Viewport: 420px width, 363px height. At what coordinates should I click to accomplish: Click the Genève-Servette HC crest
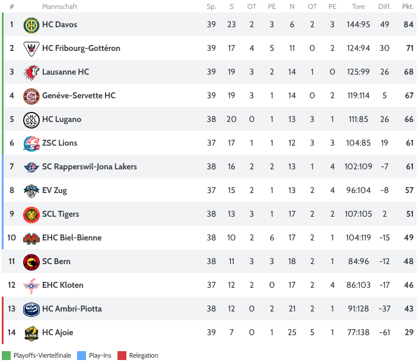coord(31,96)
